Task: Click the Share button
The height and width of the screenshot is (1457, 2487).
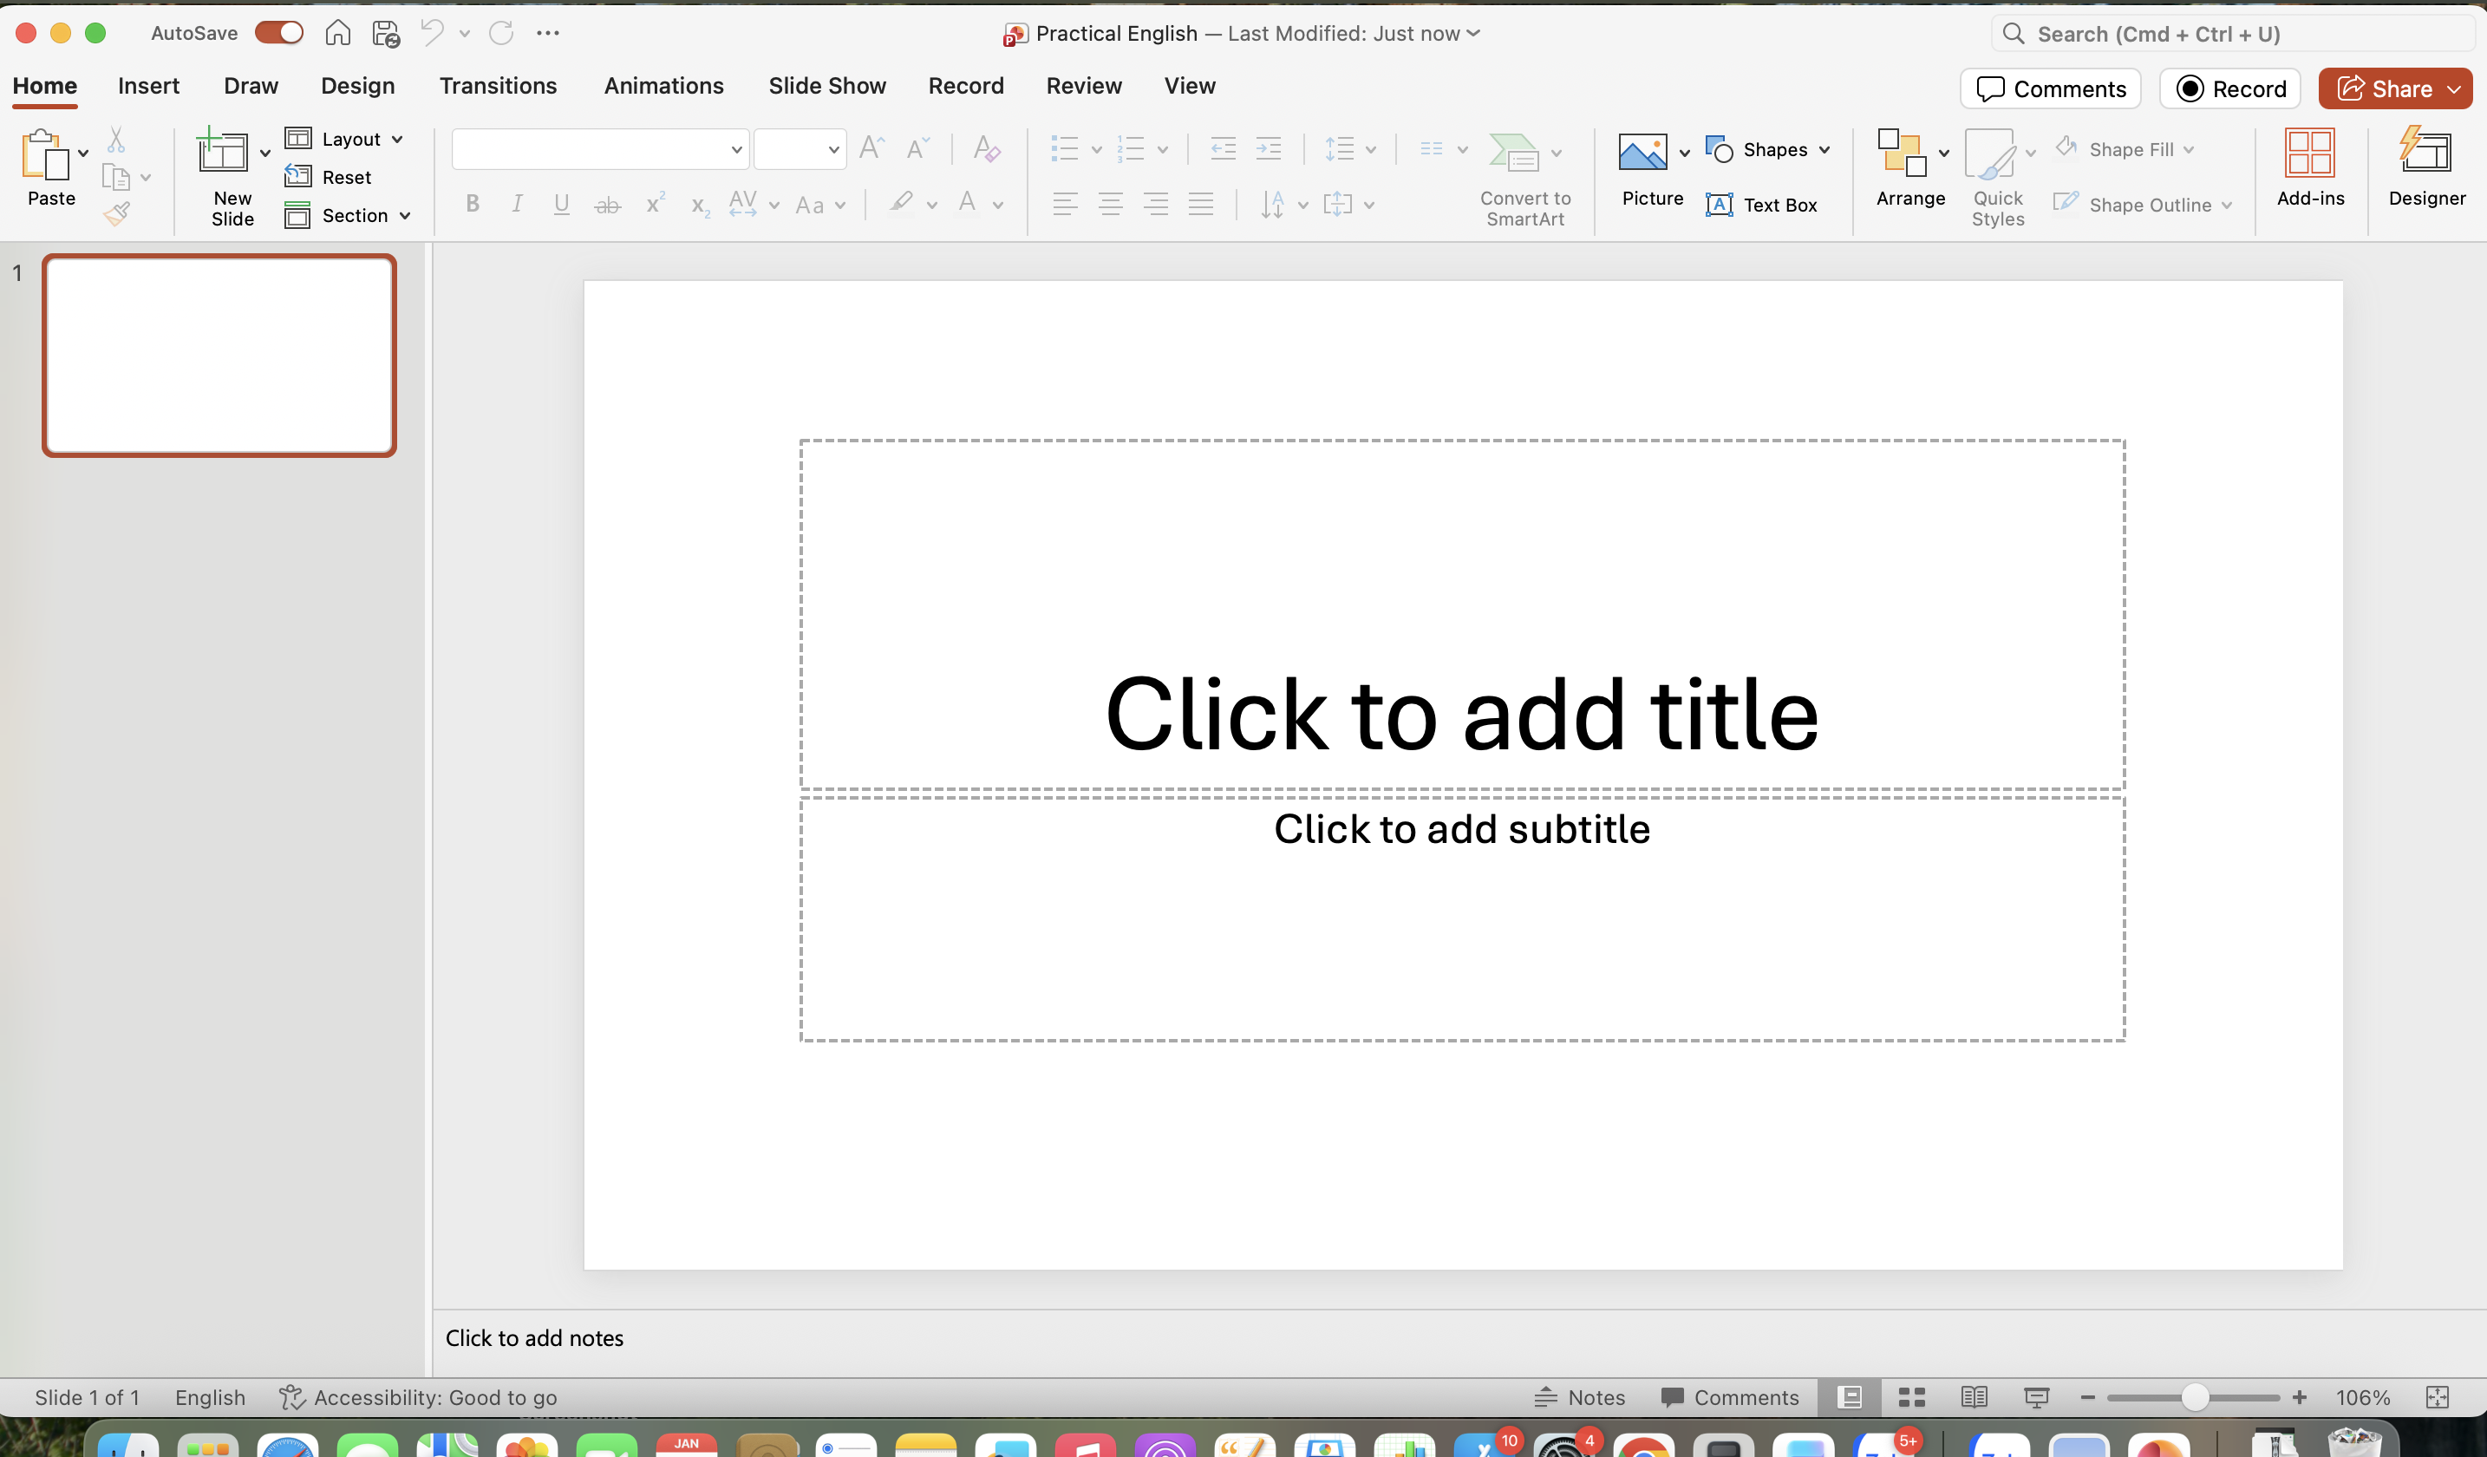Action: 2395,88
